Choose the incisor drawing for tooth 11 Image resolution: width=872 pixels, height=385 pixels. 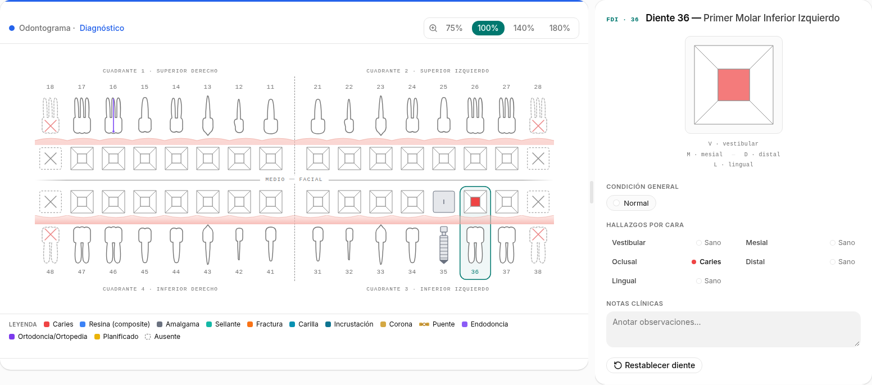pyautogui.click(x=271, y=116)
